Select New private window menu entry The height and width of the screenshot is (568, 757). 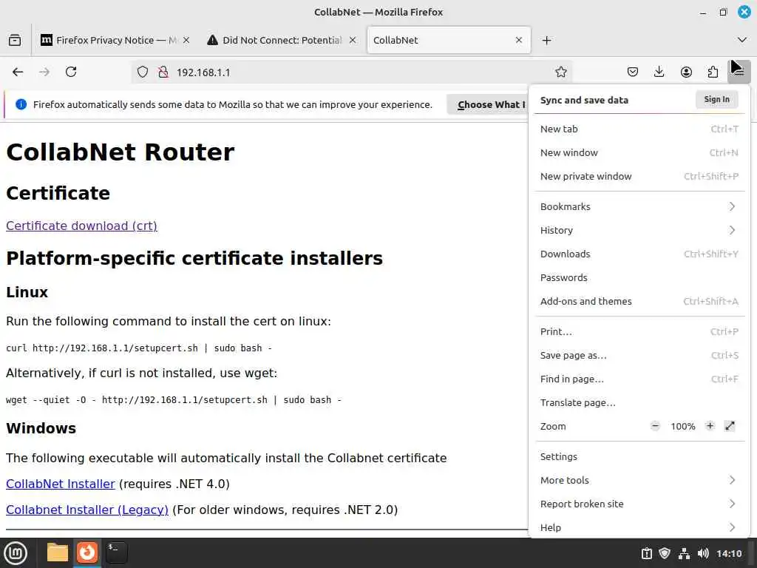coord(639,176)
